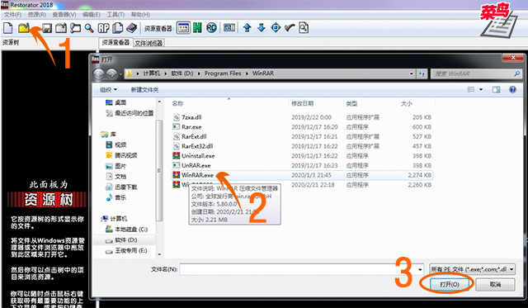Screen dimensions: 528x308
Task: Click the 取消 button
Action: click(495, 284)
